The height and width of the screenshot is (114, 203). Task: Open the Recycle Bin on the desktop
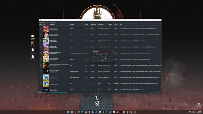pyautogui.click(x=199, y=105)
